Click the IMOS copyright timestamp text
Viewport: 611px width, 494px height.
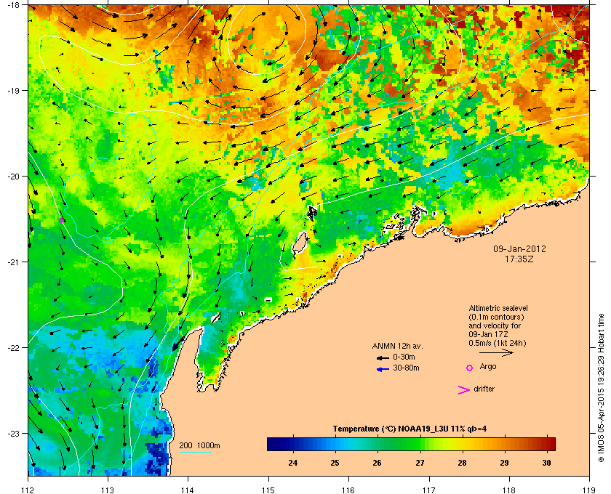tap(601, 389)
